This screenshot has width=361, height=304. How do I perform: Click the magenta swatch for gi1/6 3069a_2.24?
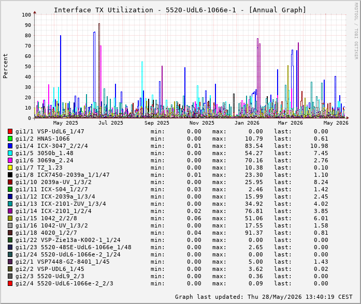click(x=10, y=160)
